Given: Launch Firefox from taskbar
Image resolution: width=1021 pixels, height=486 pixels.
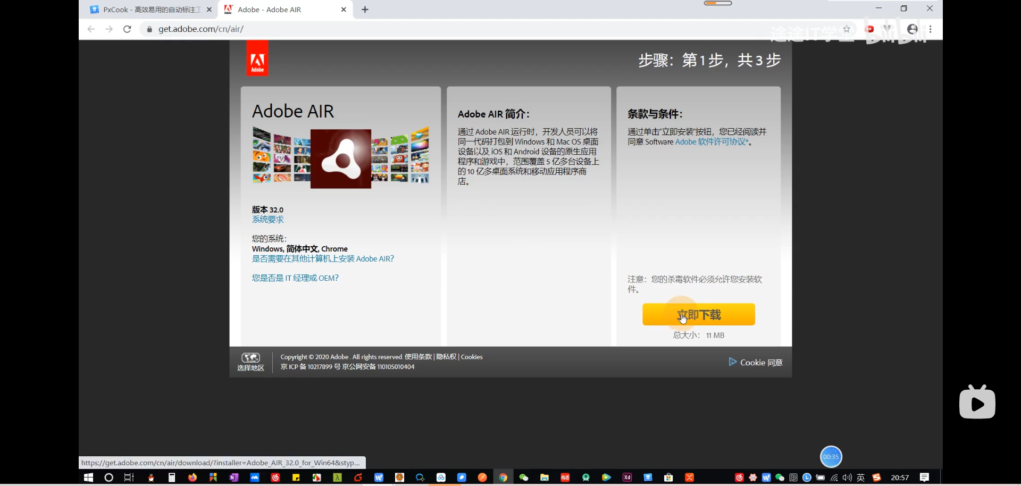Looking at the screenshot, I should 193,477.
